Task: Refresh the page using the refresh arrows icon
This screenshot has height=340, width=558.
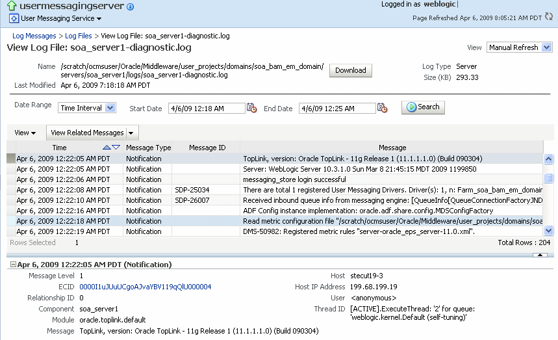Action: (x=549, y=16)
